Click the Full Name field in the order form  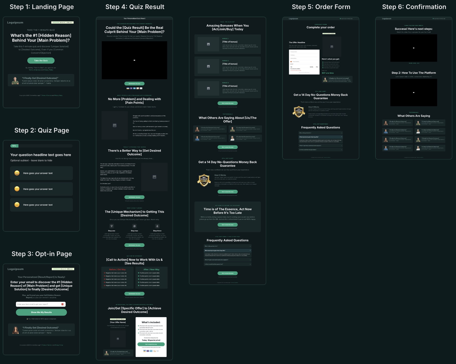point(304,55)
